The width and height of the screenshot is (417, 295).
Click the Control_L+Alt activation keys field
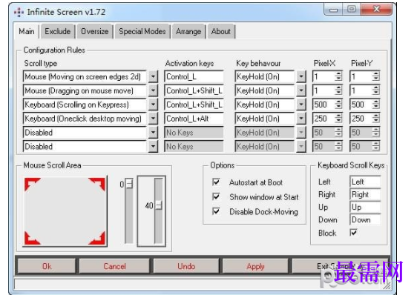pyautogui.click(x=194, y=119)
